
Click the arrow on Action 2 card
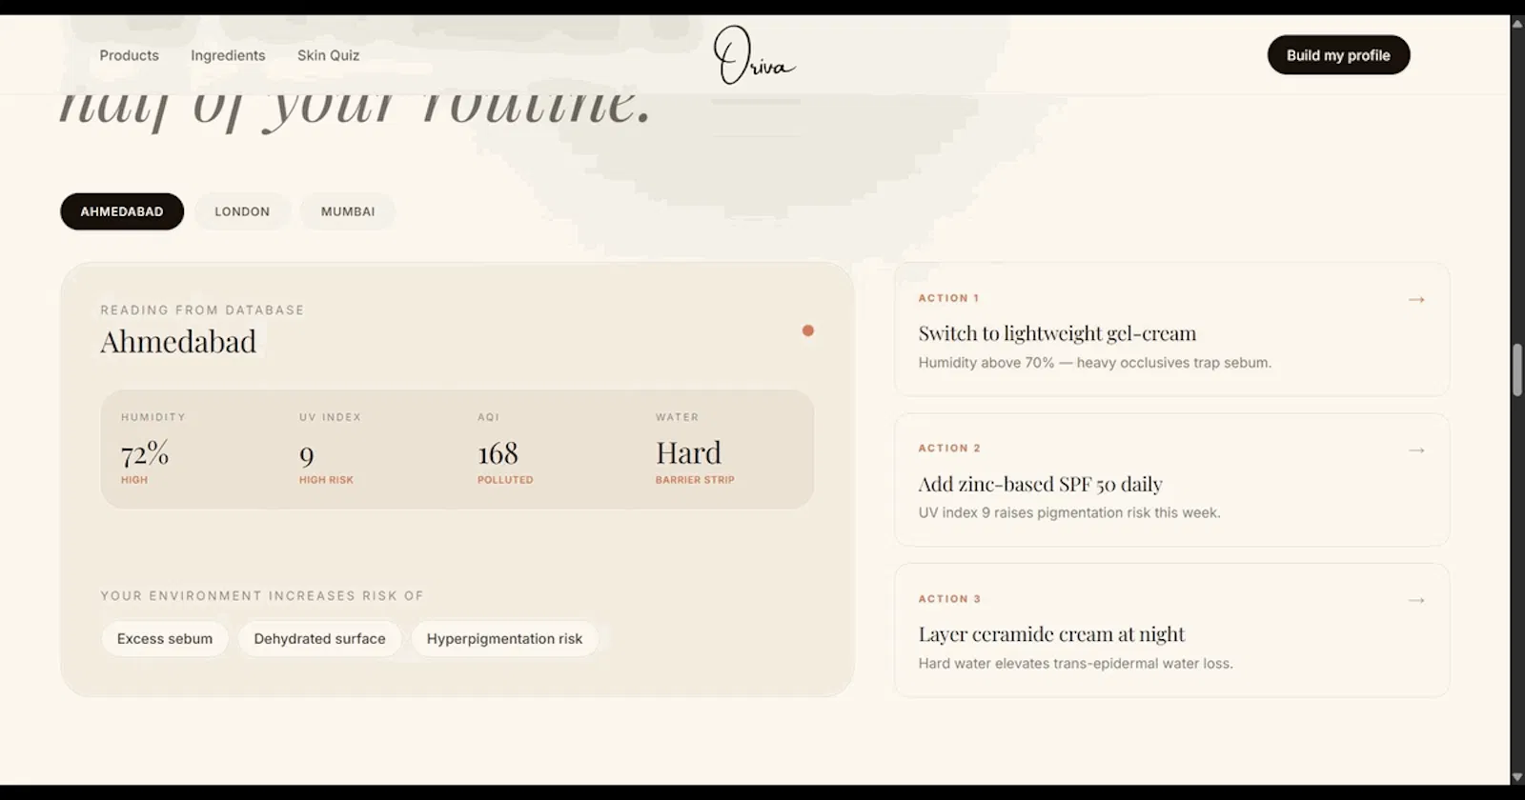click(x=1416, y=450)
